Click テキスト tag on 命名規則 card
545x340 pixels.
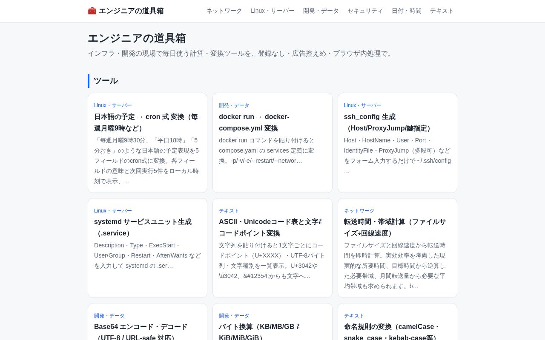(x=354, y=316)
